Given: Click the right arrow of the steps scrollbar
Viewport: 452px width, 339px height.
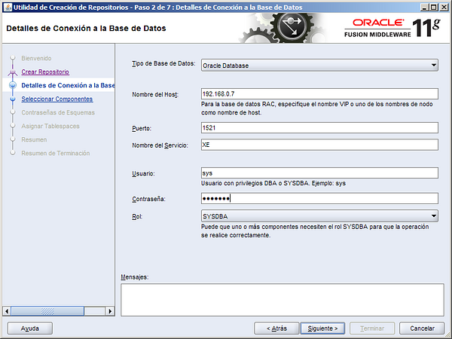Looking at the screenshot, I should (x=109, y=310).
